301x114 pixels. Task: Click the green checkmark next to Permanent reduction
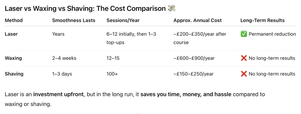click(x=244, y=34)
